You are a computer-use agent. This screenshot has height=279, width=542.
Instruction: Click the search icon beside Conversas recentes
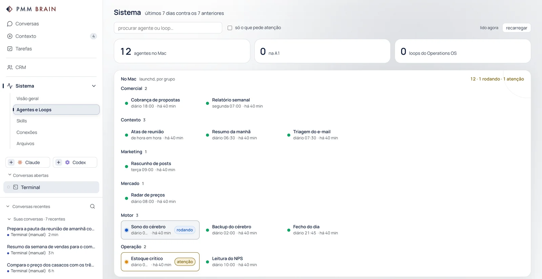point(92,206)
